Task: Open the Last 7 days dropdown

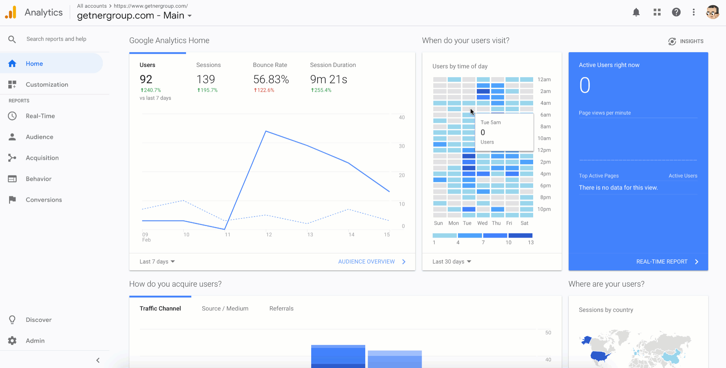Action: 157,262
